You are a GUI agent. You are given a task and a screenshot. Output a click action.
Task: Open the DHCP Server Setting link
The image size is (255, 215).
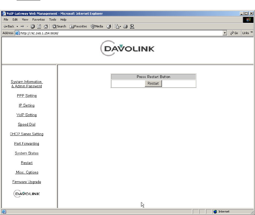[26, 134]
